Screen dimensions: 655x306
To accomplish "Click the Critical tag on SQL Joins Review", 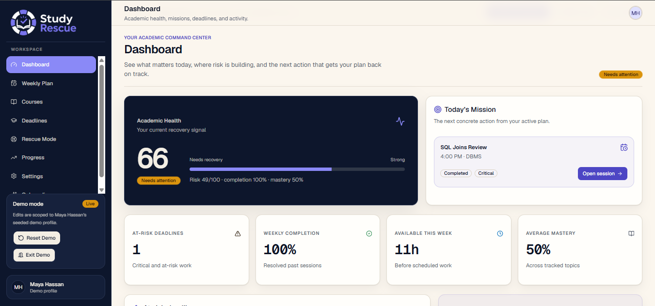I will [x=486, y=173].
